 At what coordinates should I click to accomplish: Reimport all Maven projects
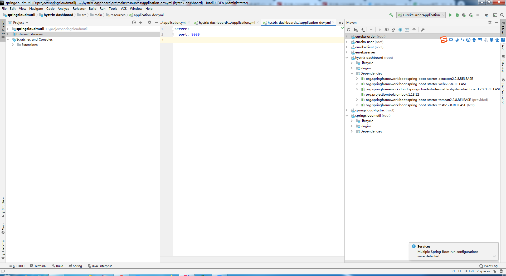[x=349, y=30]
